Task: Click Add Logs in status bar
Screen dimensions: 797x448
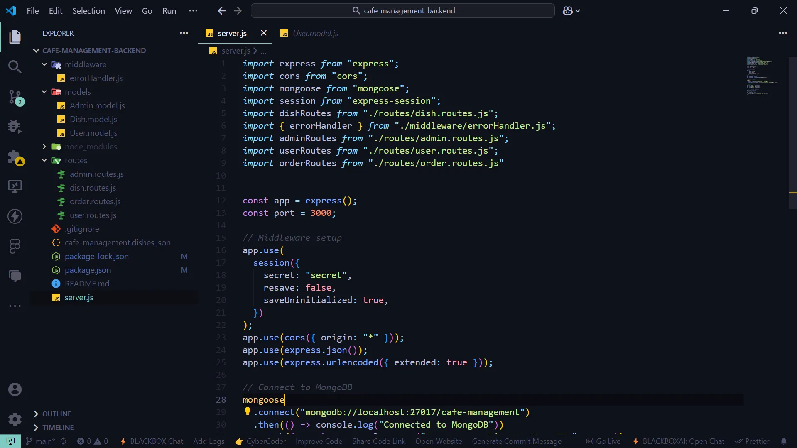Action: [209, 441]
